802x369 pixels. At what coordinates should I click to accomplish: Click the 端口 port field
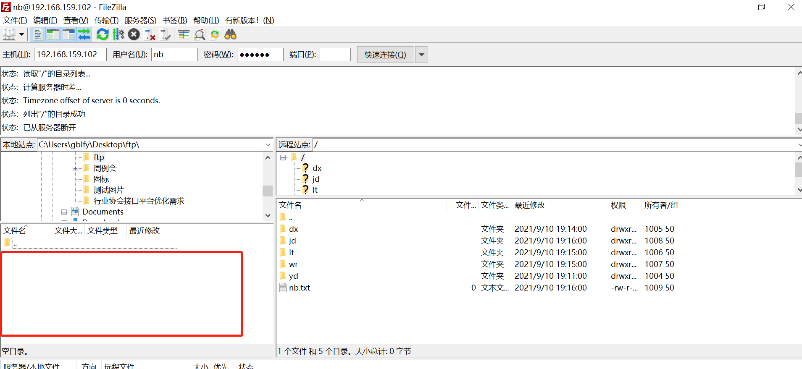pos(335,55)
